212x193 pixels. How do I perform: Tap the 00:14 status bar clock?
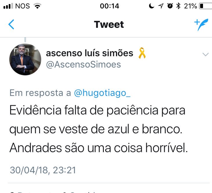110,6
